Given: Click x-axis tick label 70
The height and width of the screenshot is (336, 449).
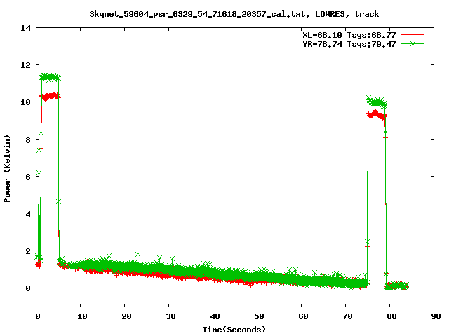Looking at the screenshot, I should [347, 316].
